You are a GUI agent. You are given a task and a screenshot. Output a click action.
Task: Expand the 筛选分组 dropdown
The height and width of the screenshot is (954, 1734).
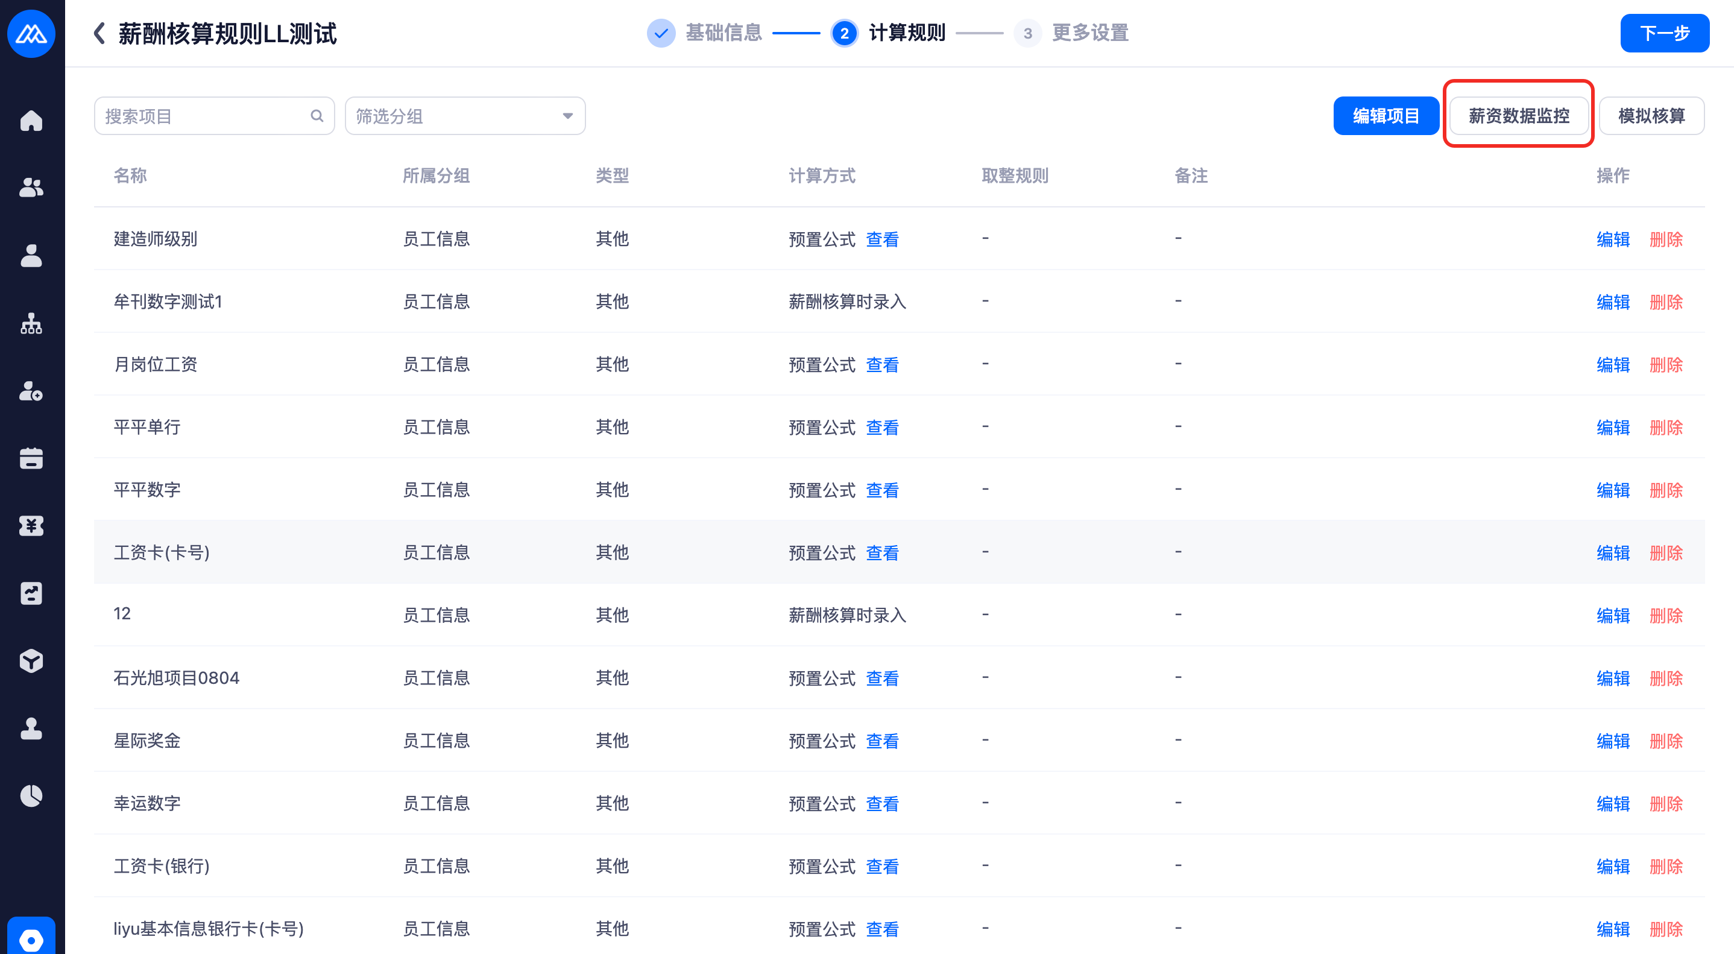tap(465, 116)
